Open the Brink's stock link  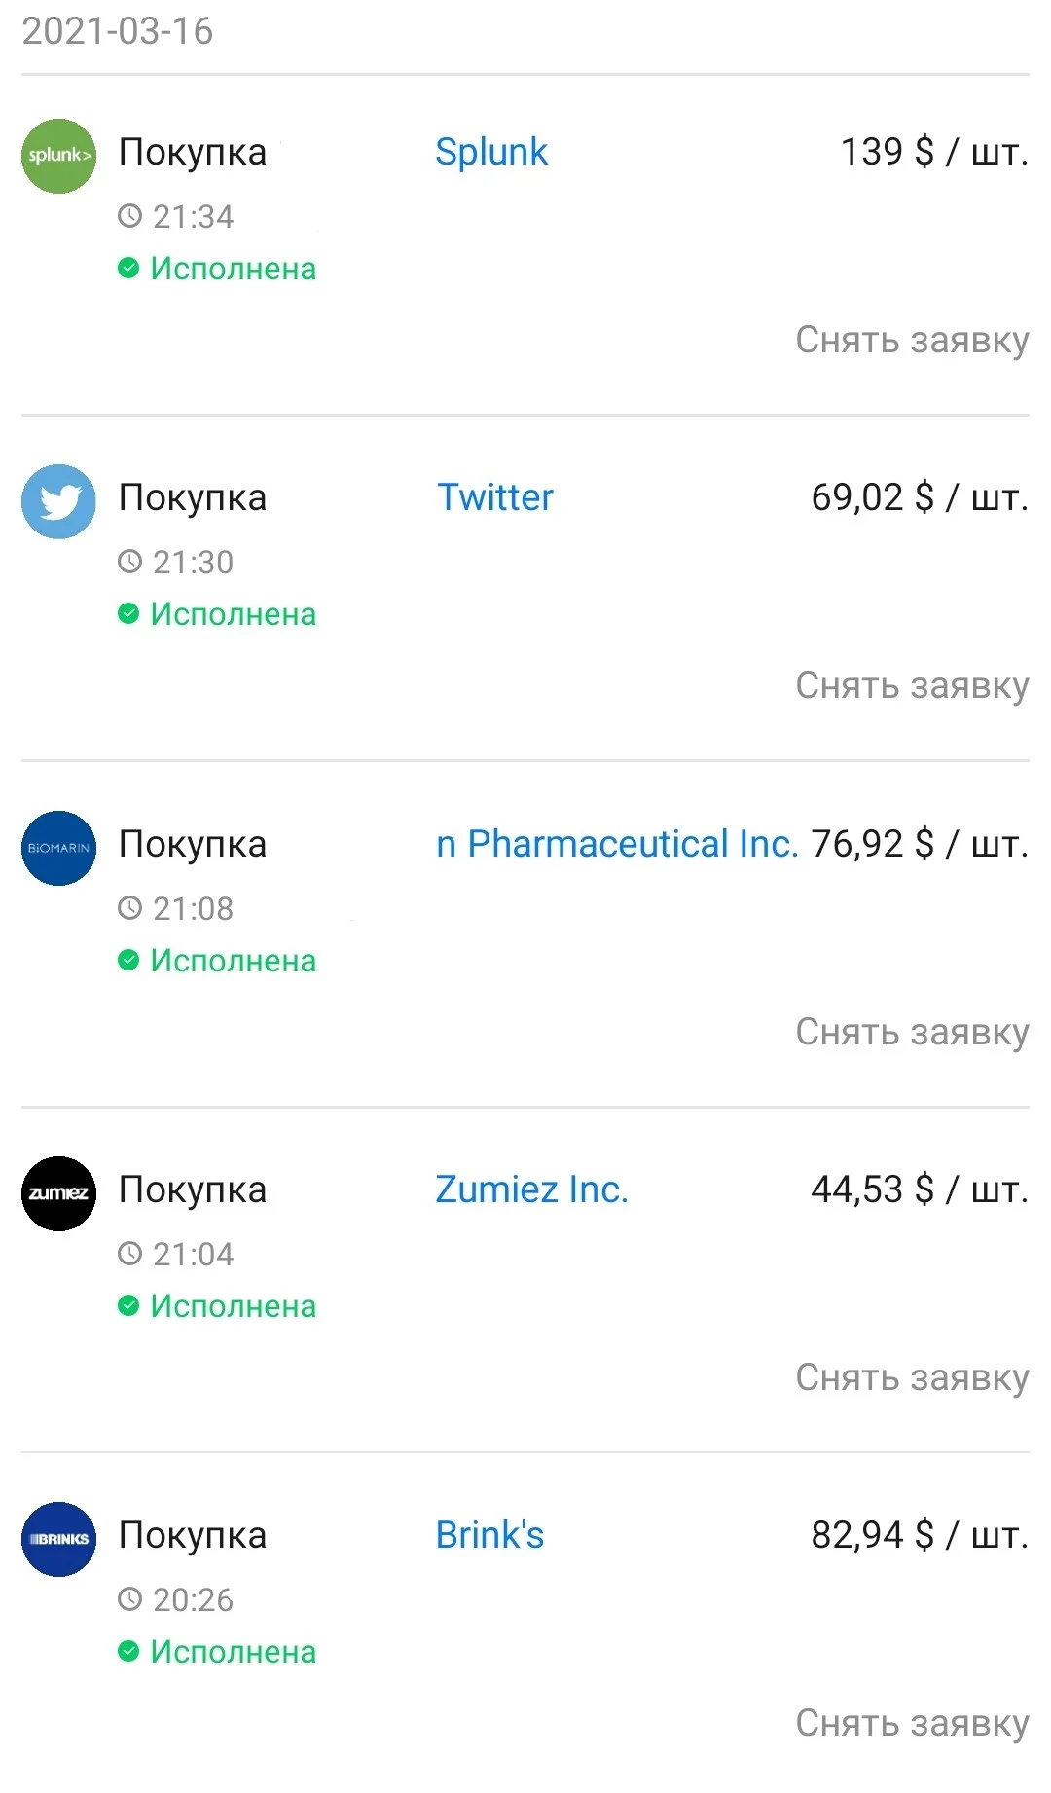(489, 1535)
